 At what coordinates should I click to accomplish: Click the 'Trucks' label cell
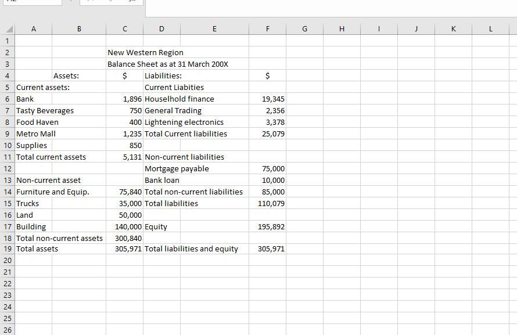[33, 204]
